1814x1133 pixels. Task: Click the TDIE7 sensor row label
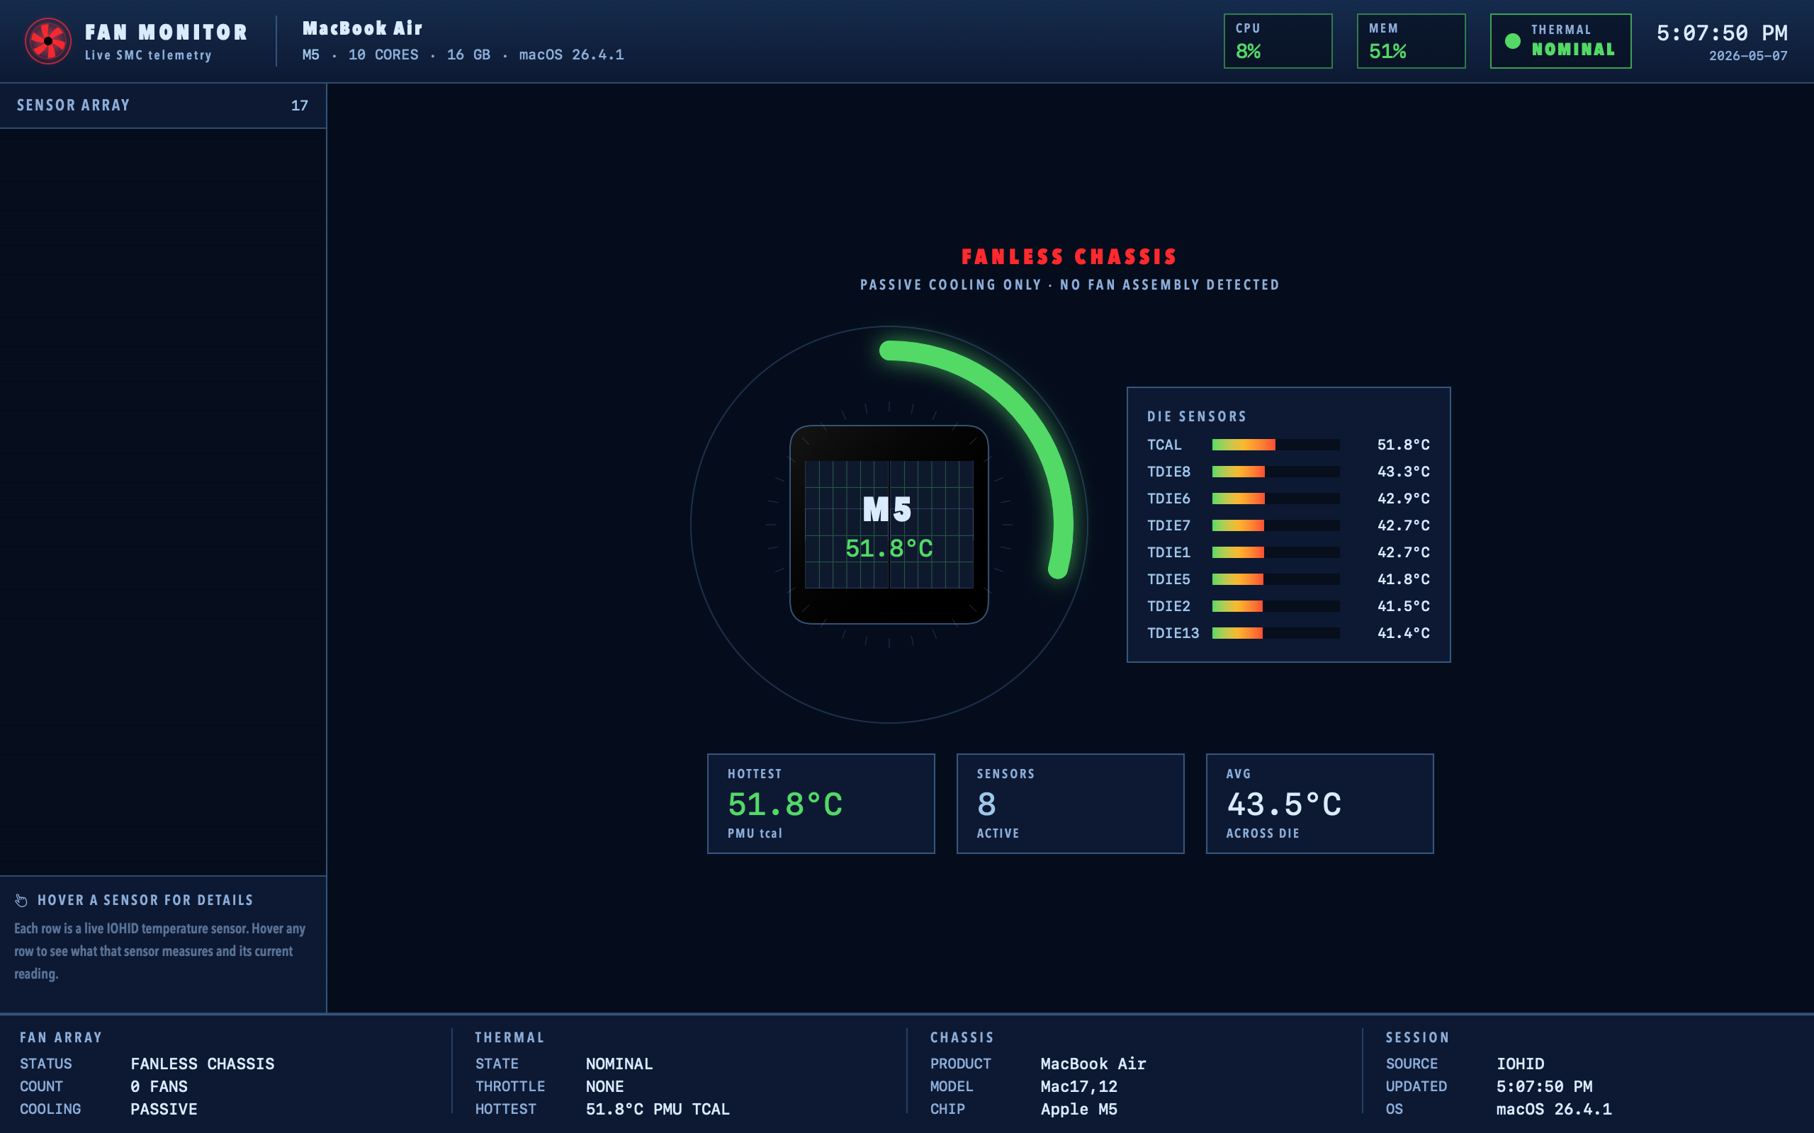point(1168,525)
